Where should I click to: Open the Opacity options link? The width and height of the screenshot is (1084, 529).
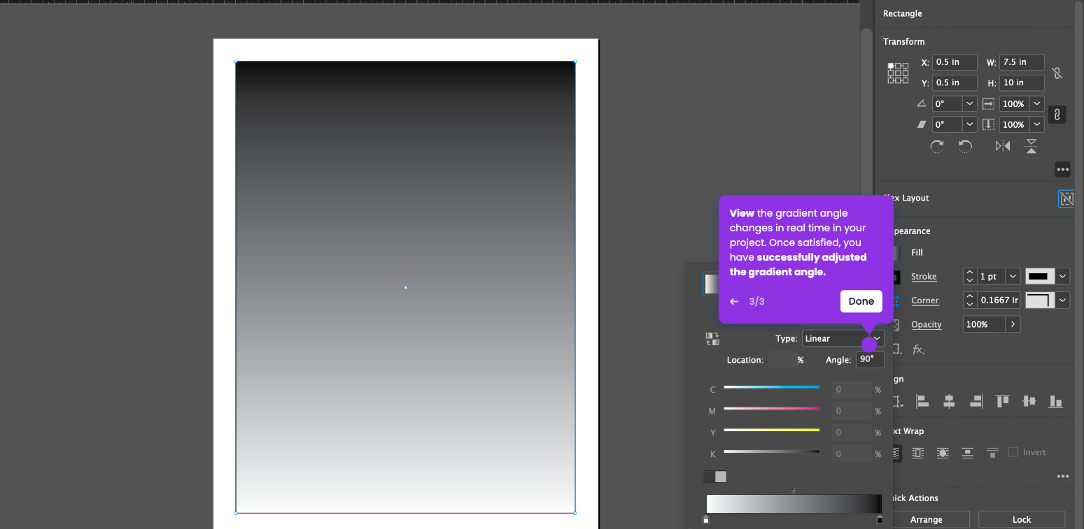tap(927, 324)
